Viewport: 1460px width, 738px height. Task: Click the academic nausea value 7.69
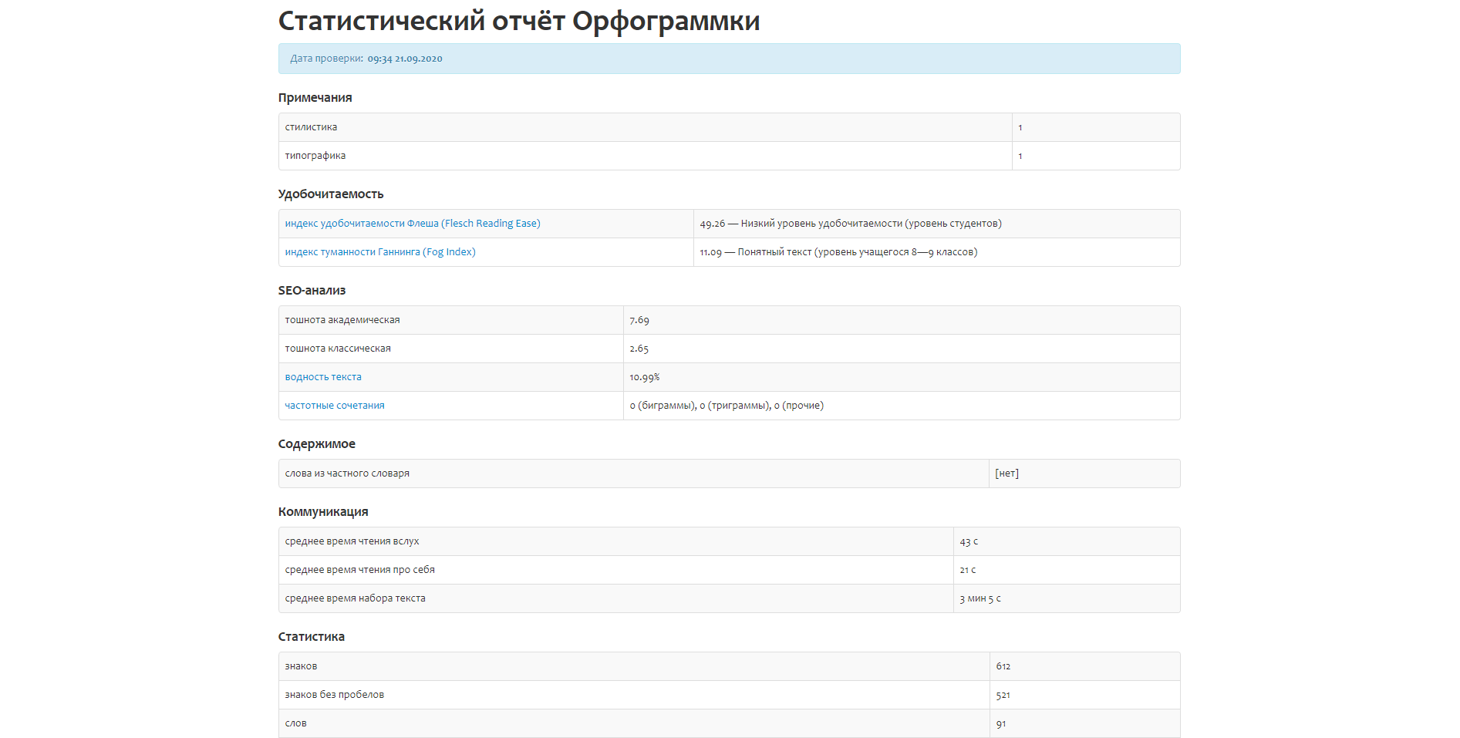point(639,320)
